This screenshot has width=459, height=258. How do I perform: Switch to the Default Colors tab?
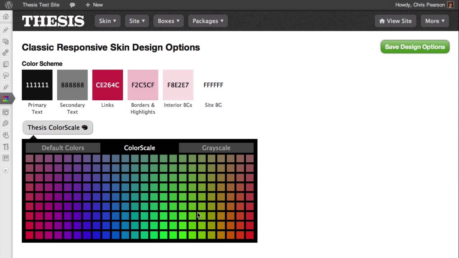coord(63,148)
